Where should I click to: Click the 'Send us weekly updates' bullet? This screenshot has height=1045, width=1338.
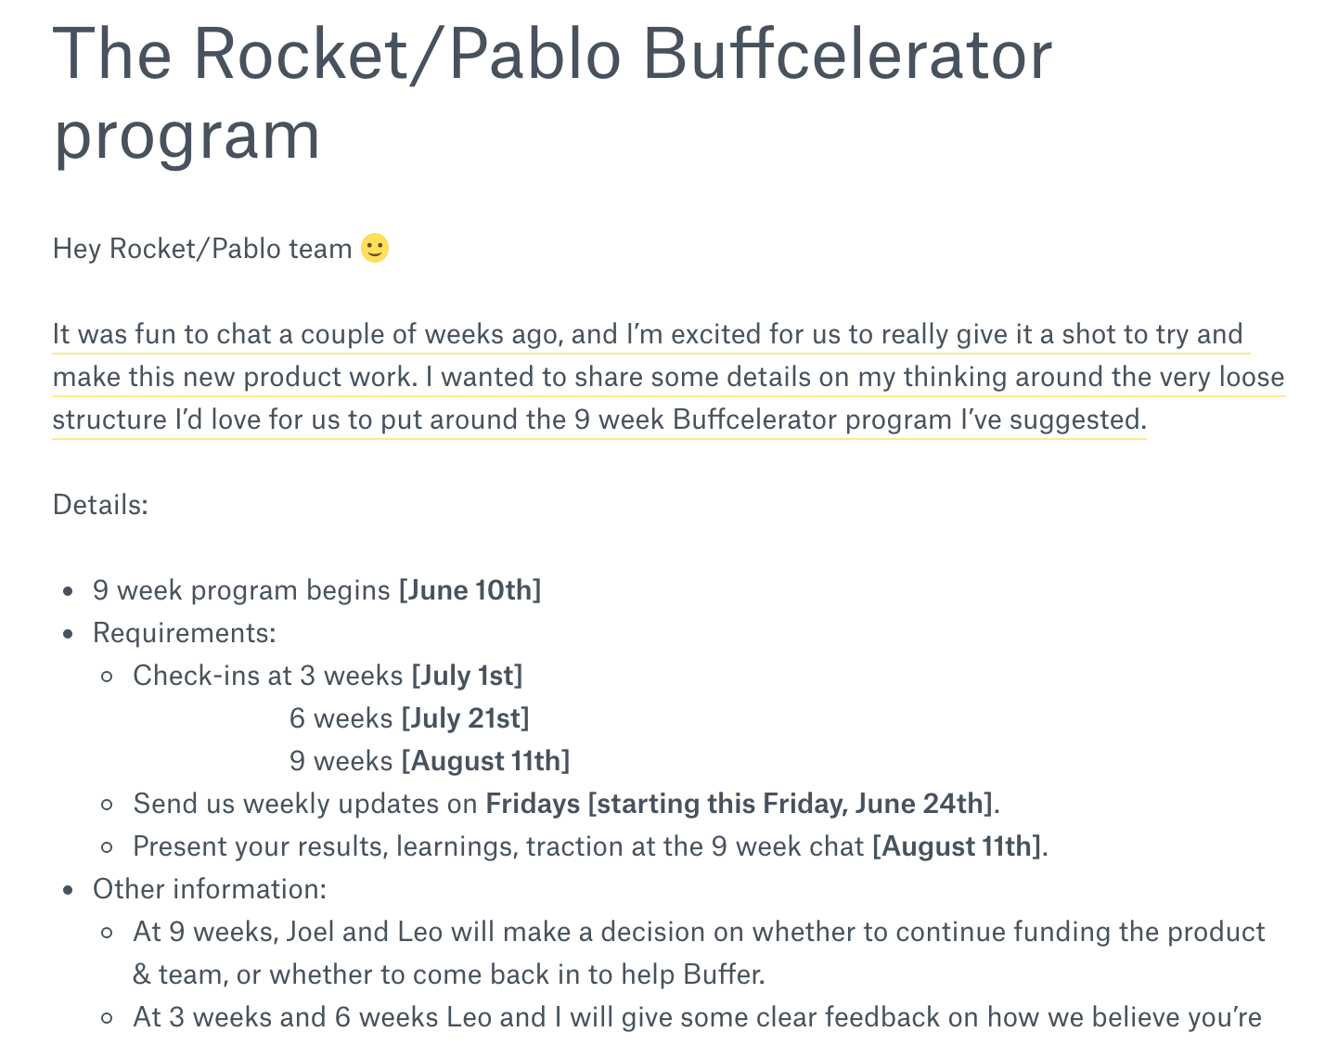(566, 804)
